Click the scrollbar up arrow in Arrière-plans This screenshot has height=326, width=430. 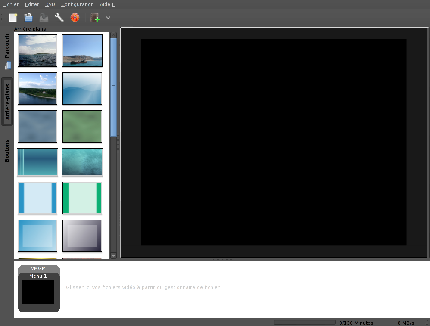[x=114, y=35]
